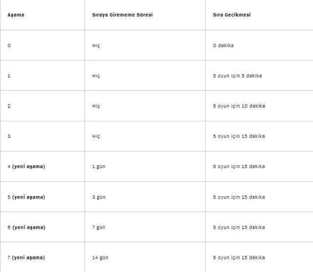The height and width of the screenshot is (272, 313).
Task: Click the 0 dakika cell
Action: click(x=224, y=46)
